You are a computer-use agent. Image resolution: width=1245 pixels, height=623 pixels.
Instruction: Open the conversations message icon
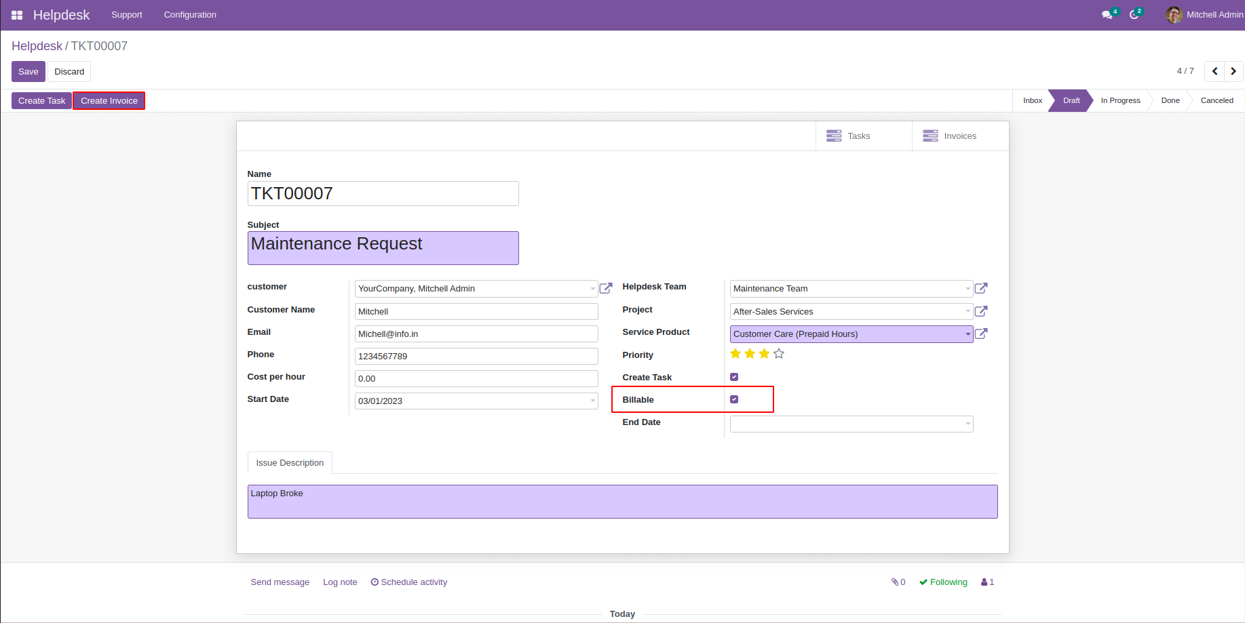1107,15
